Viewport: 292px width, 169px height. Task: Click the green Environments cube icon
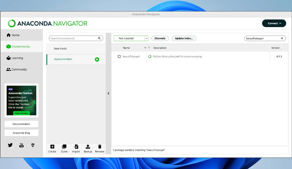coord(8,46)
